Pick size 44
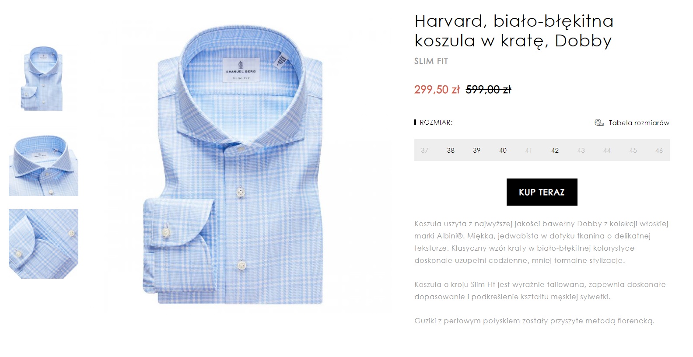Viewport: 693px width, 357px height. point(607,150)
